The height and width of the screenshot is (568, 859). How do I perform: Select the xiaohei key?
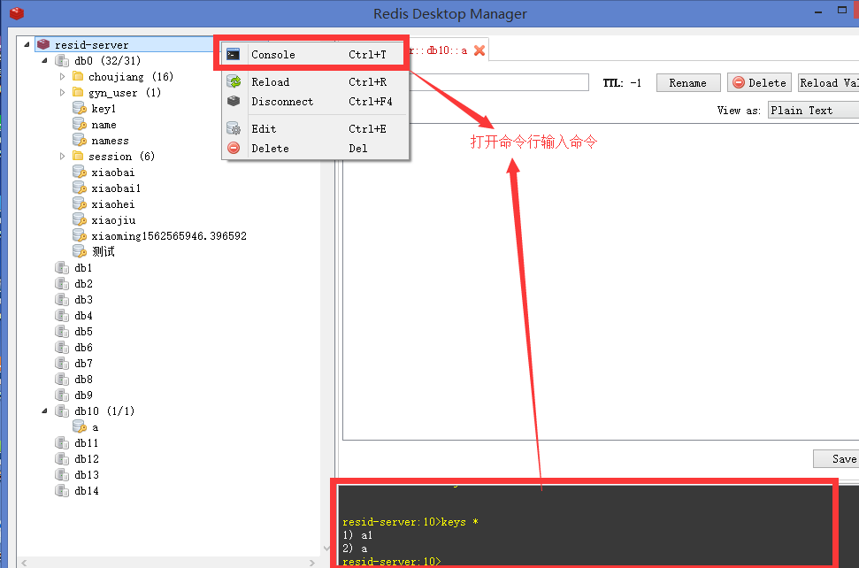pyautogui.click(x=113, y=204)
